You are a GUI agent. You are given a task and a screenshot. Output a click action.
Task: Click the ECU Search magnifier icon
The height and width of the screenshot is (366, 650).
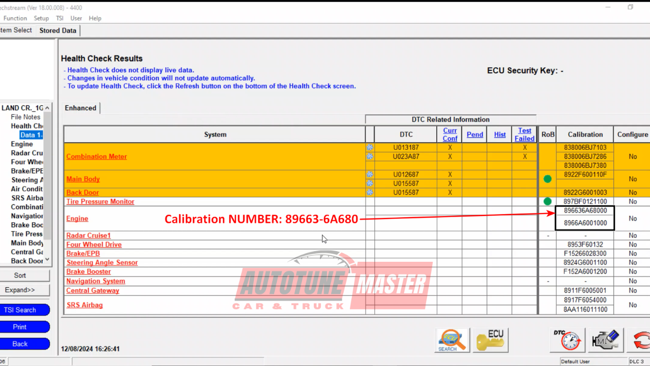[x=451, y=340]
